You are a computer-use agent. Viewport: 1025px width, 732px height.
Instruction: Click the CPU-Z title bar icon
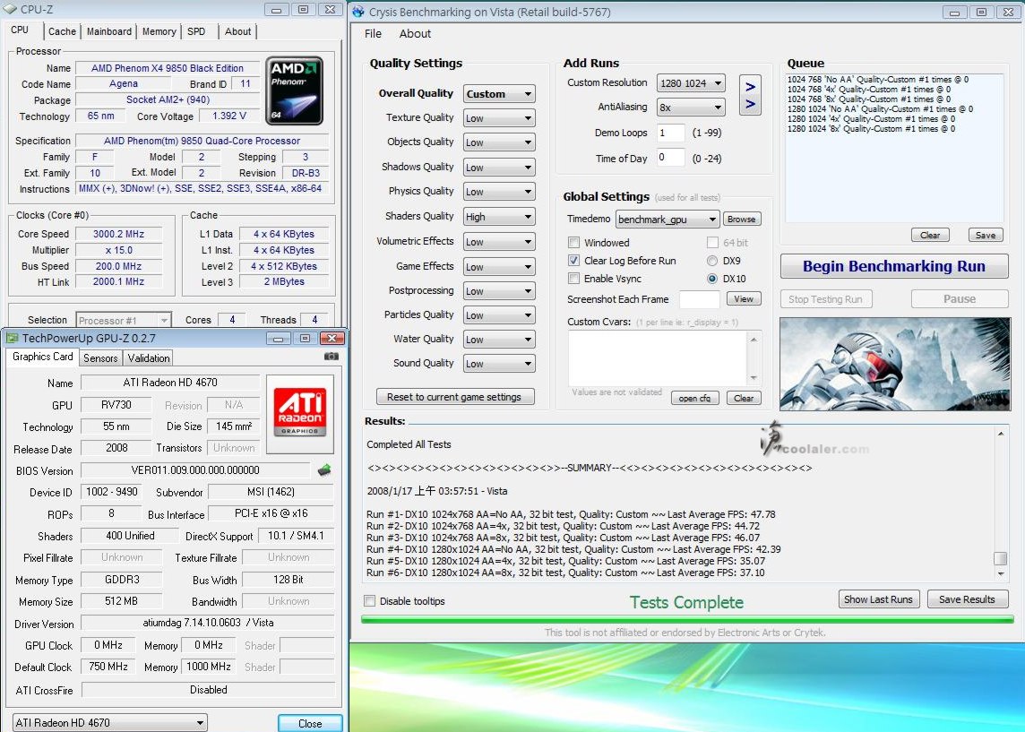point(10,10)
